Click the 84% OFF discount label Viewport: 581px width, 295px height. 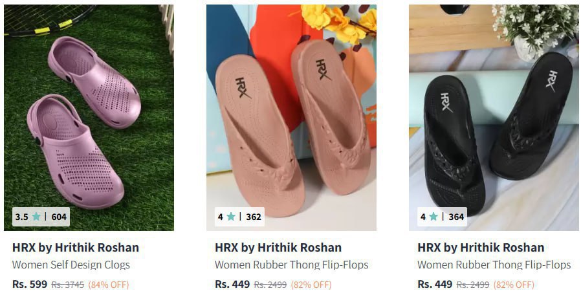click(x=109, y=285)
